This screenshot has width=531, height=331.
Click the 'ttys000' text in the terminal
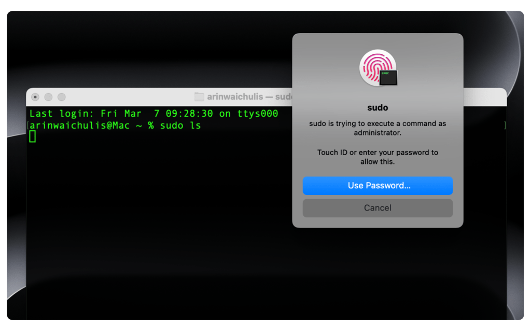(x=258, y=113)
